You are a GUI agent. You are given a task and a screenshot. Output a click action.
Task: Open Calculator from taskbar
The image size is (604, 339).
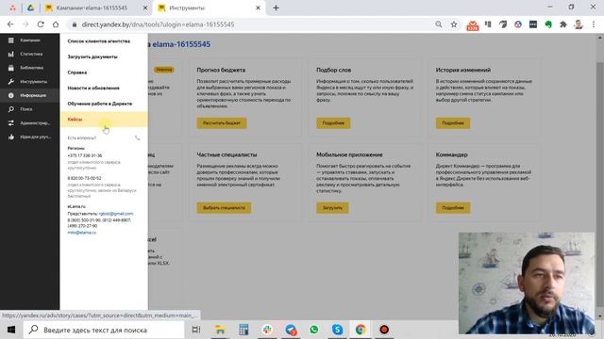(x=243, y=330)
